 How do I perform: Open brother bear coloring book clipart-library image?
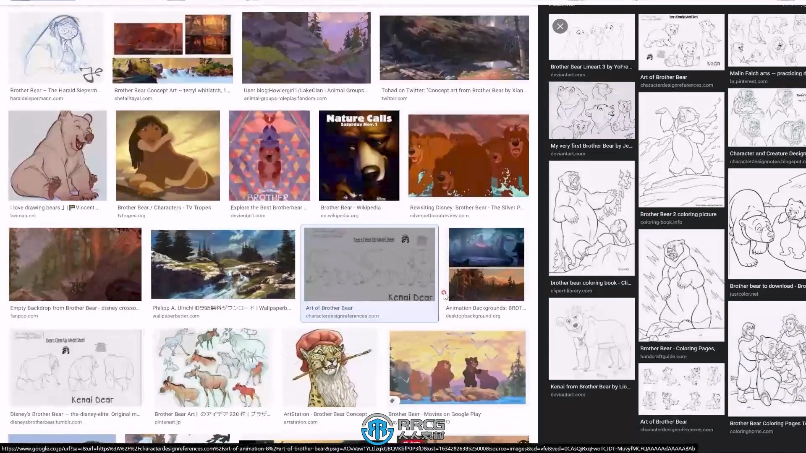click(591, 218)
